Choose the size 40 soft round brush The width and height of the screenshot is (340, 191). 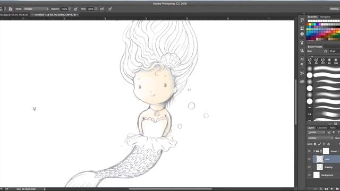329,61
